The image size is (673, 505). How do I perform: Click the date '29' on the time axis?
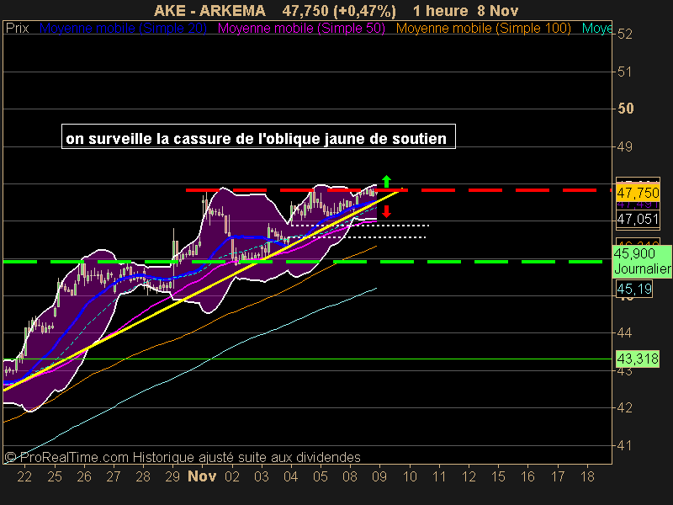click(172, 476)
